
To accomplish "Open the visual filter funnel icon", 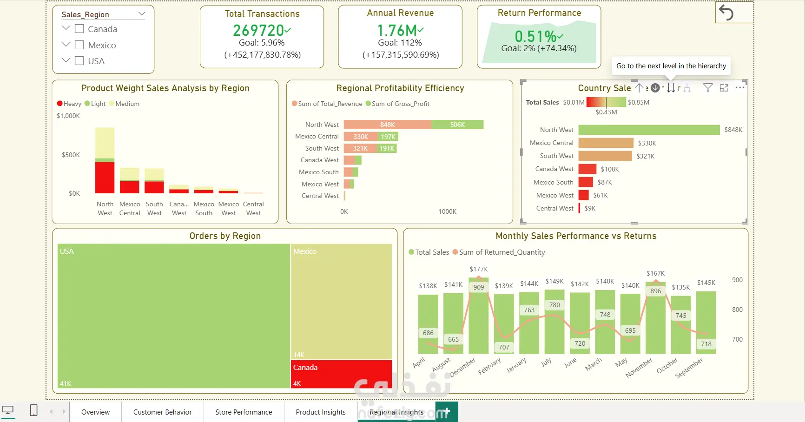I will [x=708, y=87].
